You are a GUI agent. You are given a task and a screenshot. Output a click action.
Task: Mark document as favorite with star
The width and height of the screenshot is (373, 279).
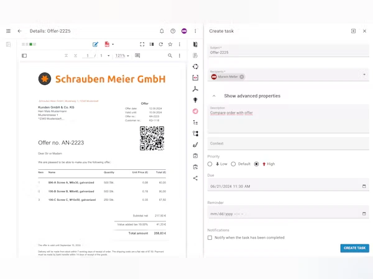tap(170, 45)
